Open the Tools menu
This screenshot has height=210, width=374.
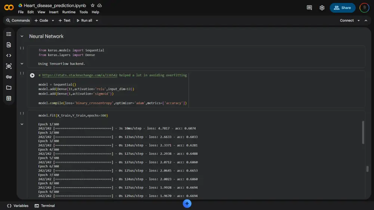point(83,12)
